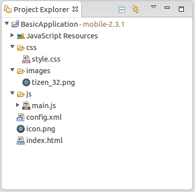The height and width of the screenshot is (192, 195).
Task: Click the Collapse All toolbar icon
Action: click(x=121, y=9)
